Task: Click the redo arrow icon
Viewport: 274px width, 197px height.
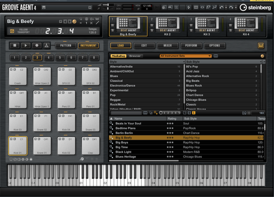Action: coord(231,7)
